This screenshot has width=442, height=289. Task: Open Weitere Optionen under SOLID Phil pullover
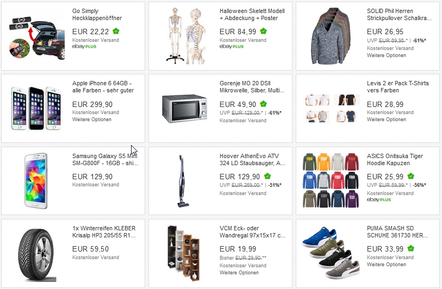(387, 55)
